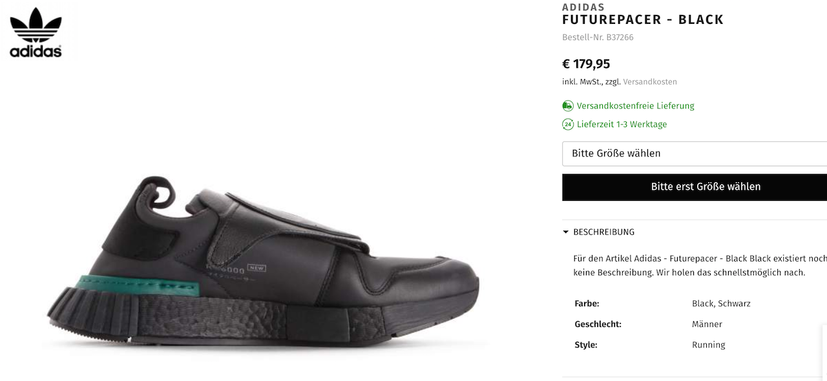
Task: Click the BESCHREIBUNG heading label
Action: click(x=603, y=232)
